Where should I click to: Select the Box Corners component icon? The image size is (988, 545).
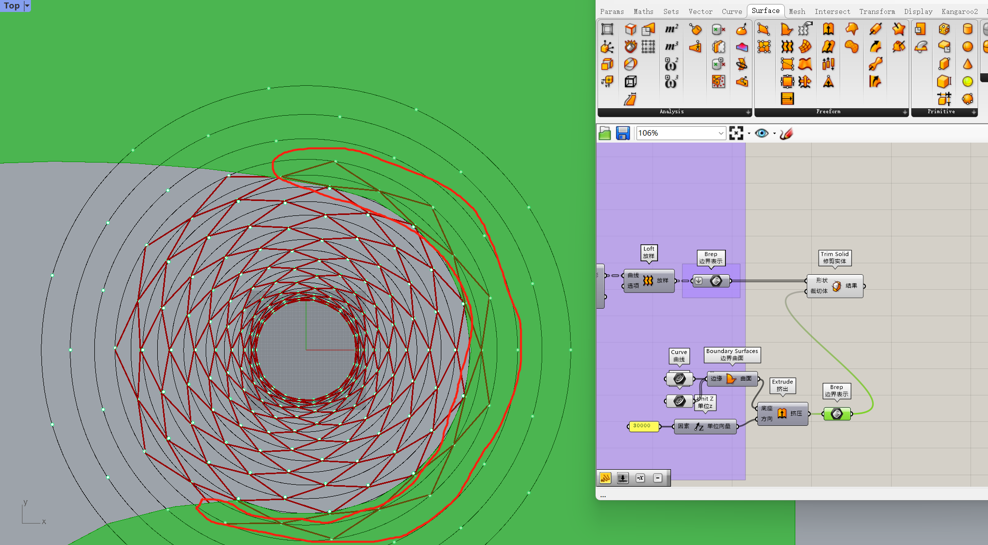(607, 29)
